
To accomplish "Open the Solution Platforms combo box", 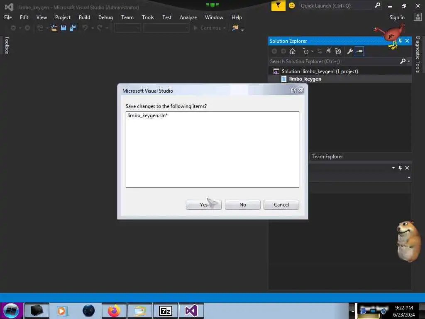I will pyautogui.click(x=166, y=28).
